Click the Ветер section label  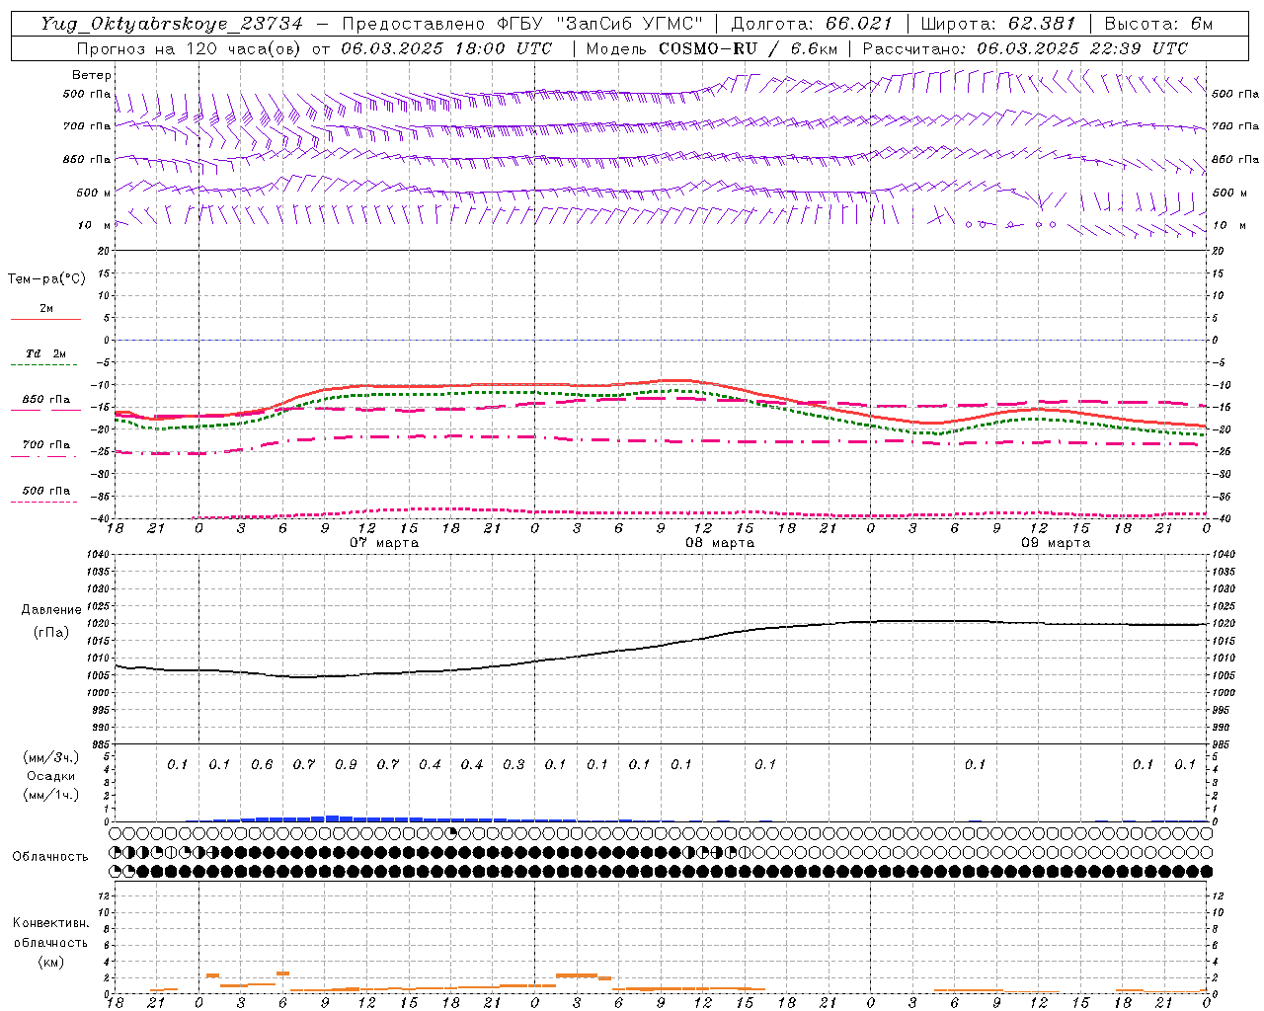pyautogui.click(x=92, y=75)
